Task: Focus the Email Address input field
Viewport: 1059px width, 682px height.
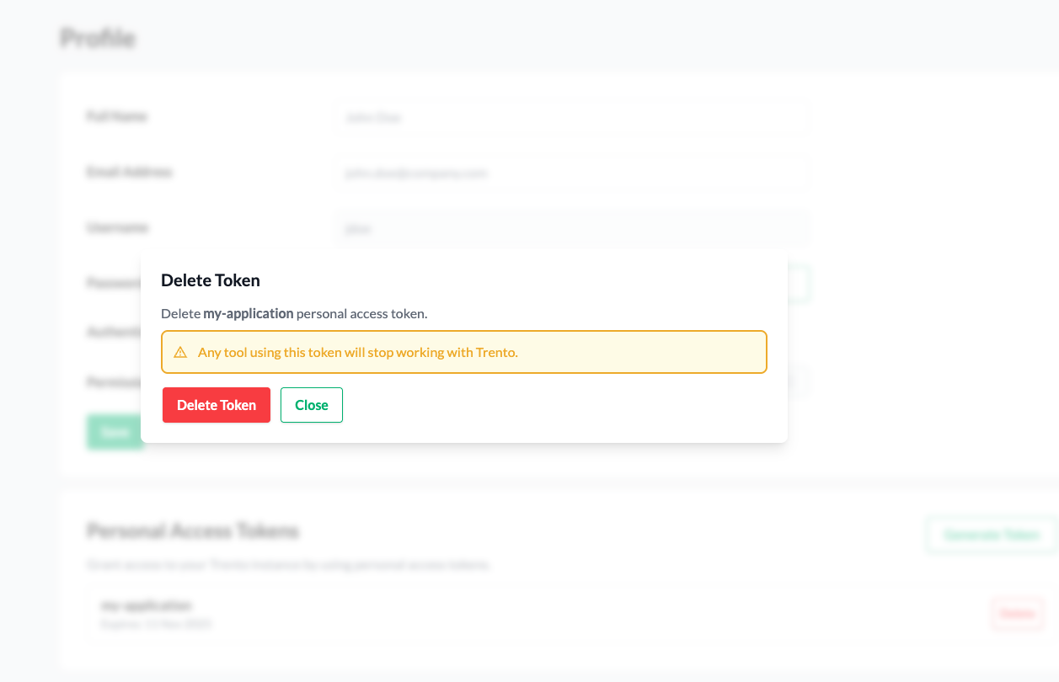Action: pyautogui.click(x=573, y=173)
